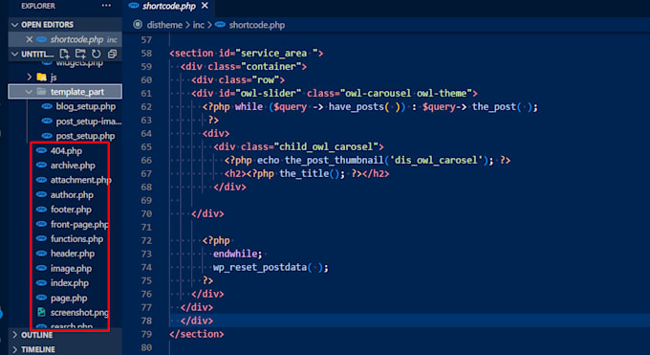Image resolution: width=650 pixels, height=355 pixels.
Task: Click inc in the breadcrumb
Action: point(199,25)
